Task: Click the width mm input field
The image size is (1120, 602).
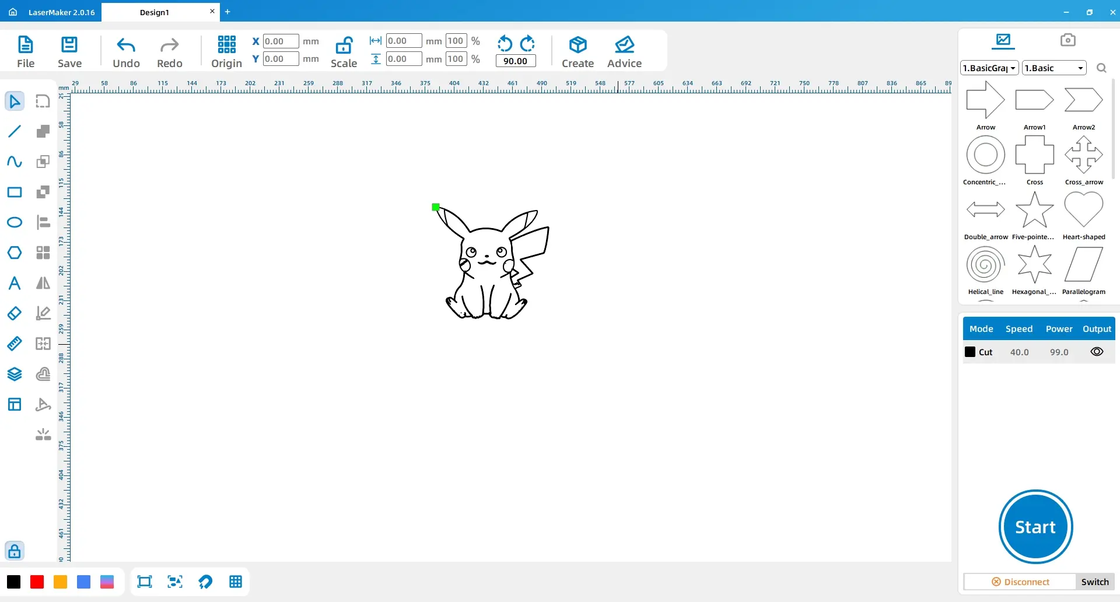Action: click(404, 41)
